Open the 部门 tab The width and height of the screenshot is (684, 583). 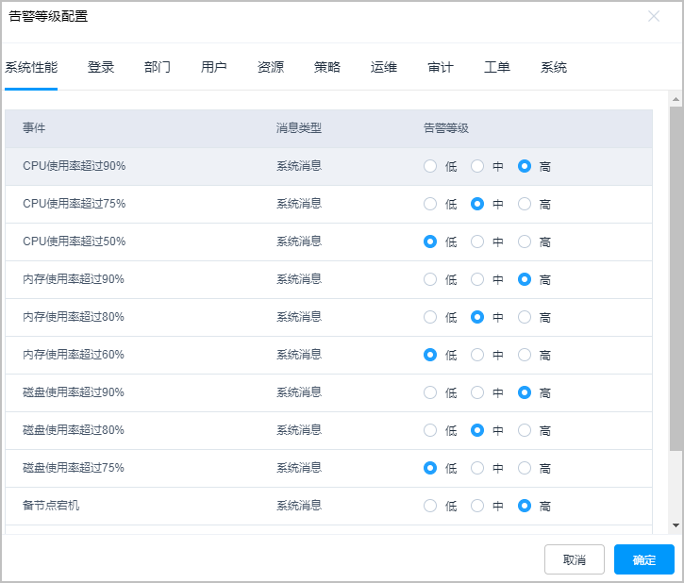click(x=158, y=68)
